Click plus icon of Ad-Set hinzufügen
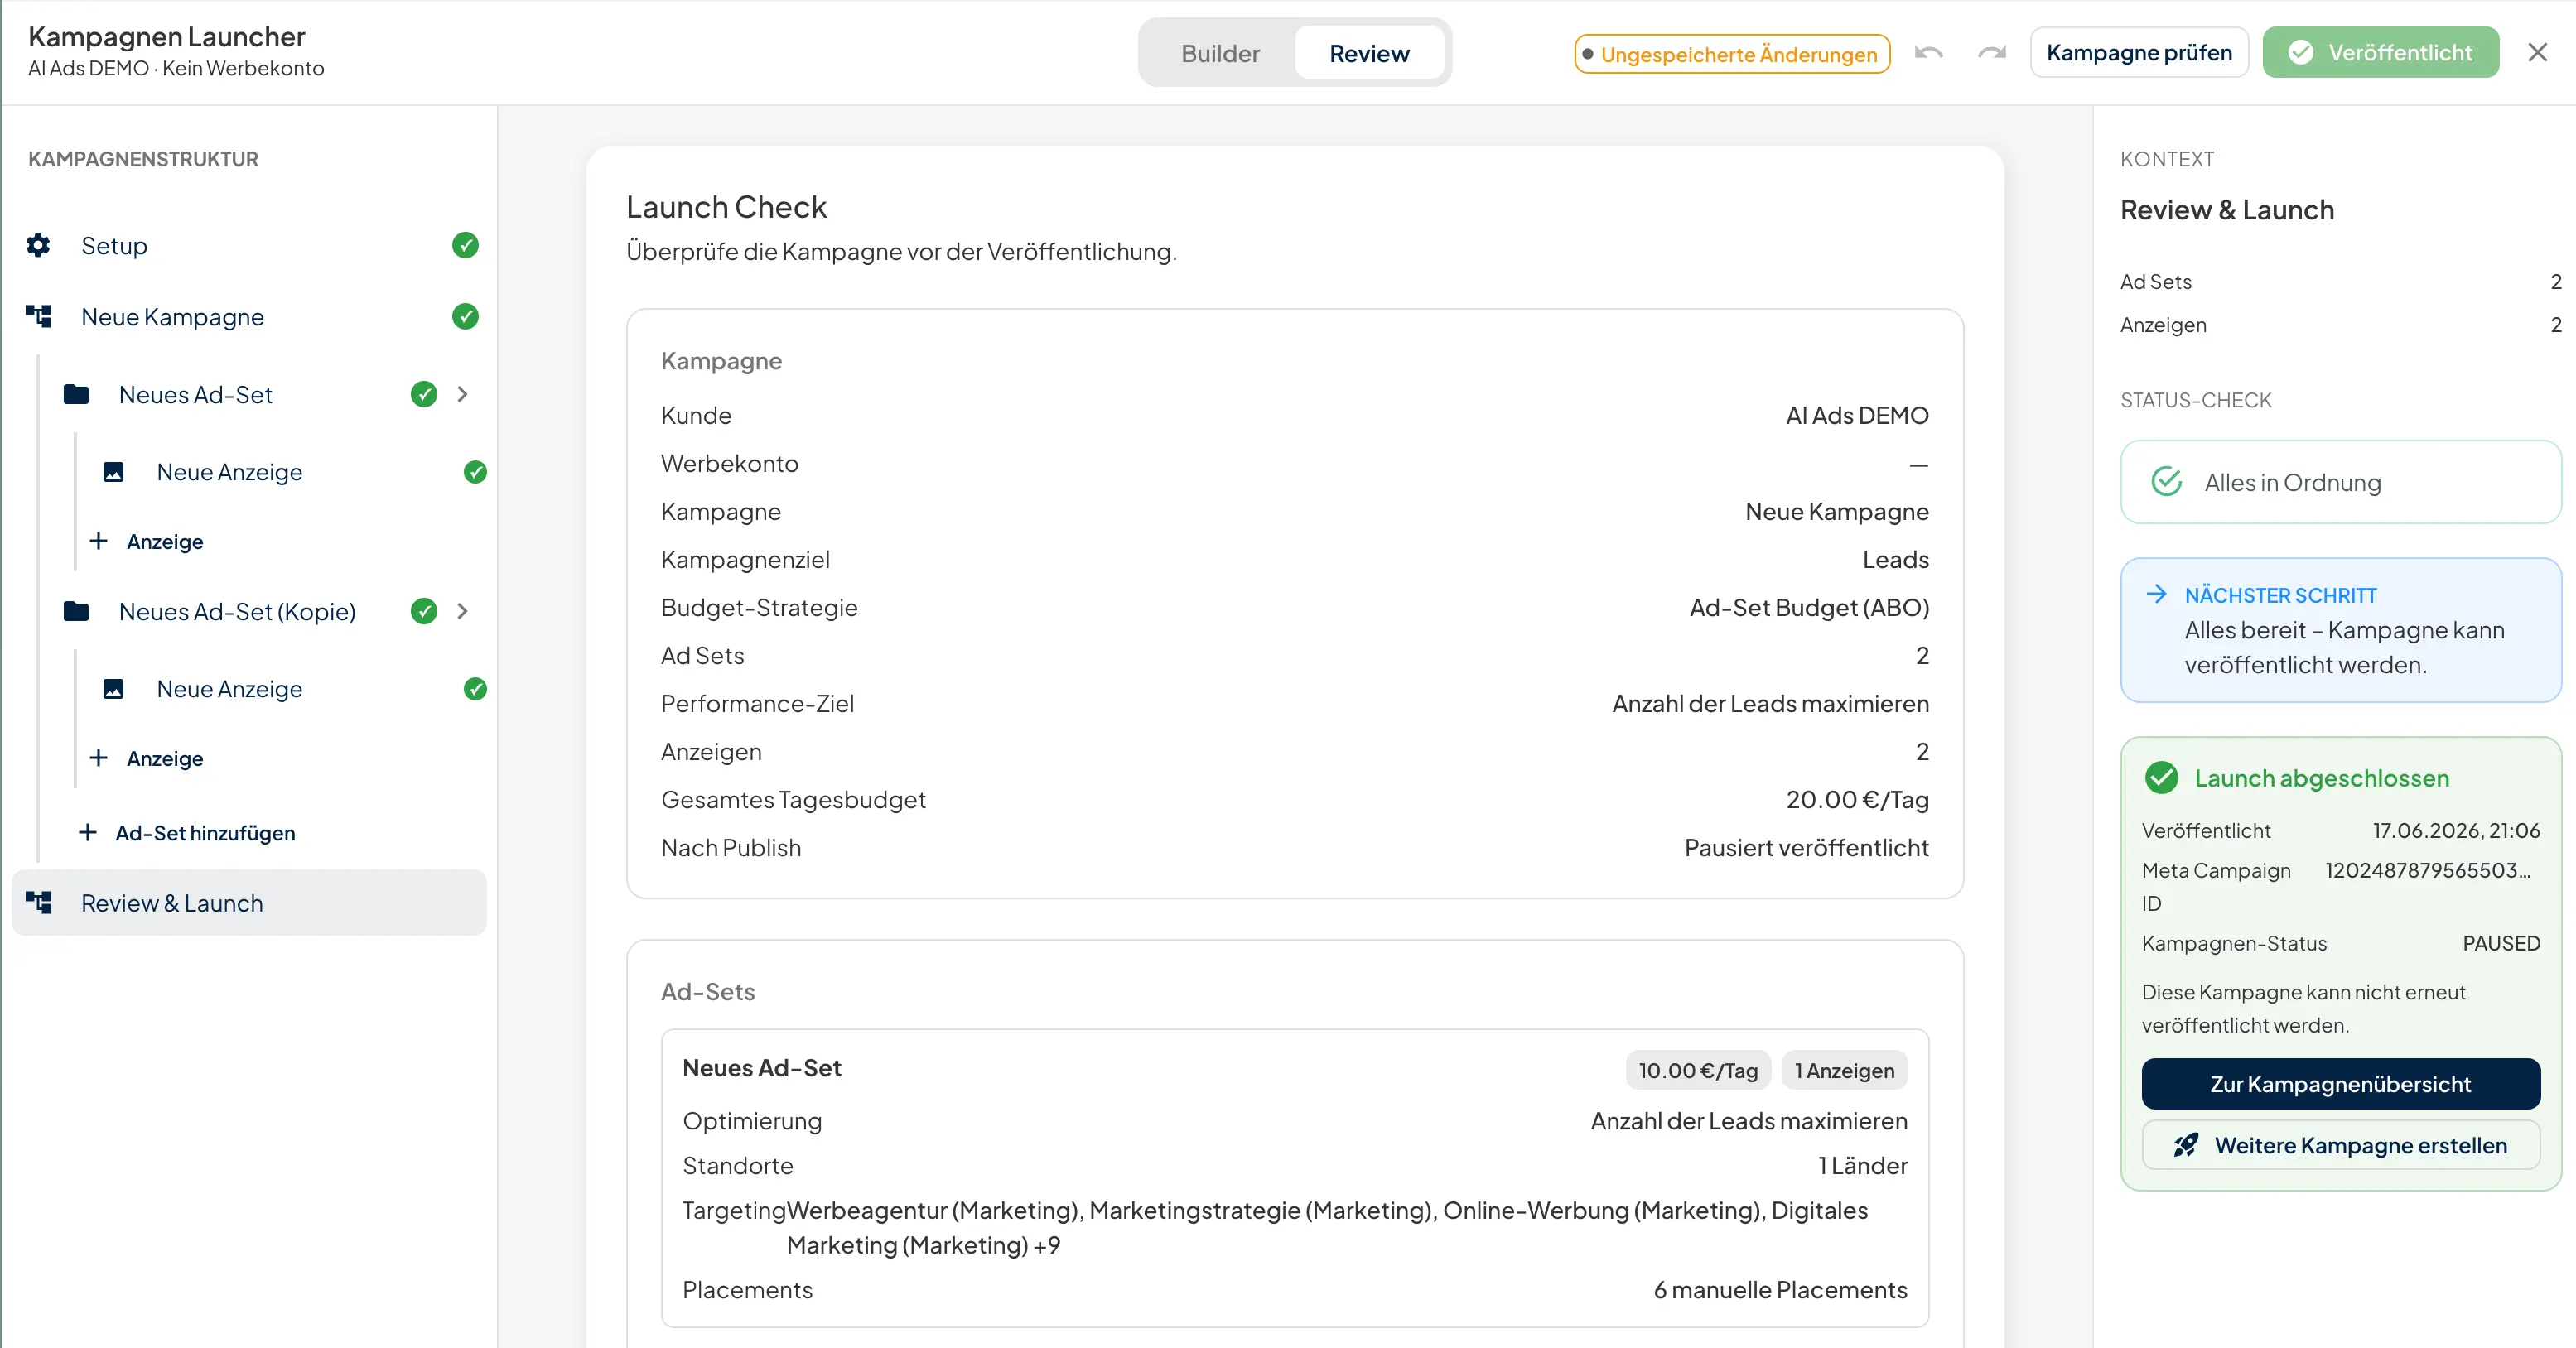This screenshot has height=1348, width=2576. [88, 833]
